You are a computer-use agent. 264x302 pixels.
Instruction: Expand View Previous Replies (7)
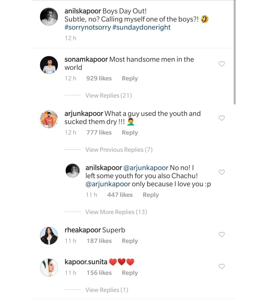pyautogui.click(x=119, y=150)
